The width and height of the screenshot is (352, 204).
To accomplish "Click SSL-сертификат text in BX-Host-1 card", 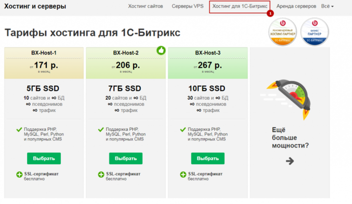I will pos(41,174).
